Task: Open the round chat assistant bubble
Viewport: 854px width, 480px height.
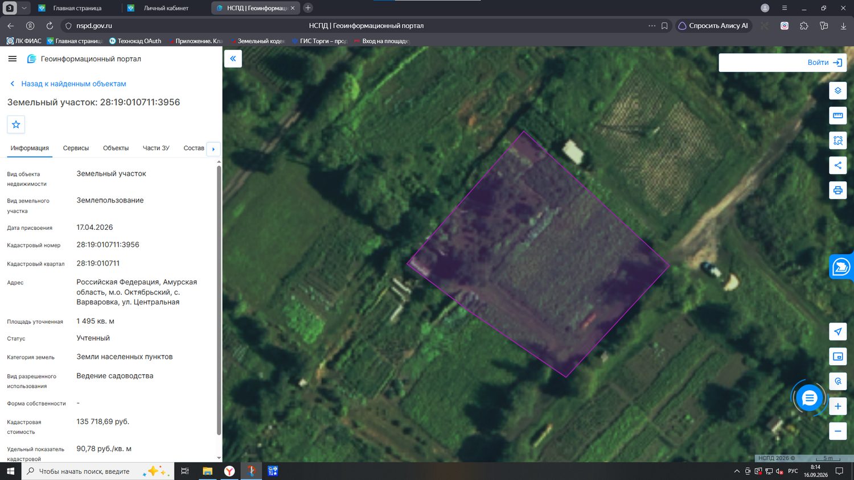Action: [809, 398]
